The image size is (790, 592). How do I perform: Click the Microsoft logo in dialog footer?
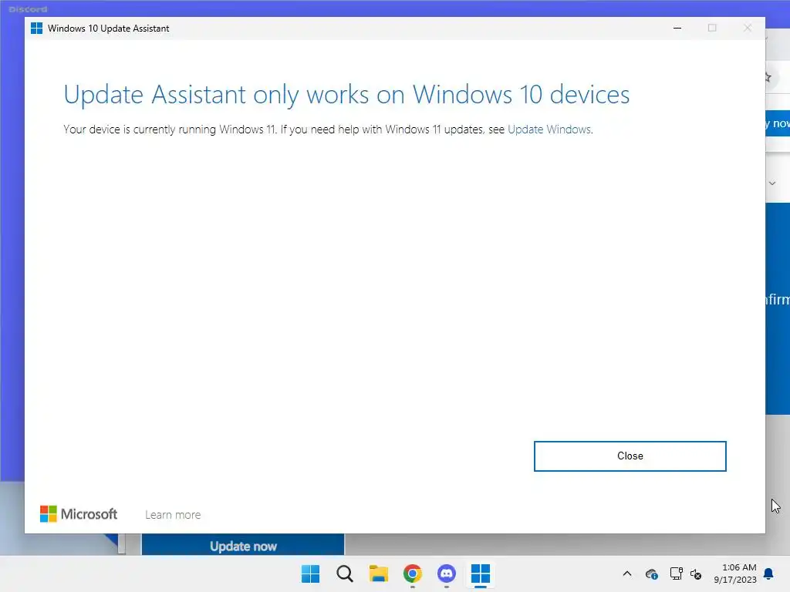[79, 514]
